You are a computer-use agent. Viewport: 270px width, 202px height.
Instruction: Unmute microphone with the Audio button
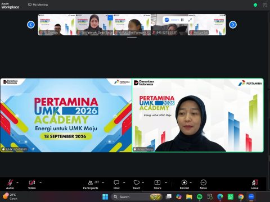click(x=10, y=185)
